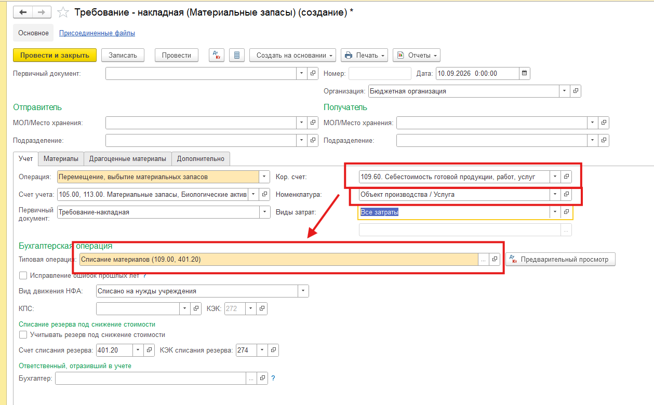Screen dimensions: 654x405
Task: Open the Дт/Кт postings icon in toolbar
Action: 217,55
